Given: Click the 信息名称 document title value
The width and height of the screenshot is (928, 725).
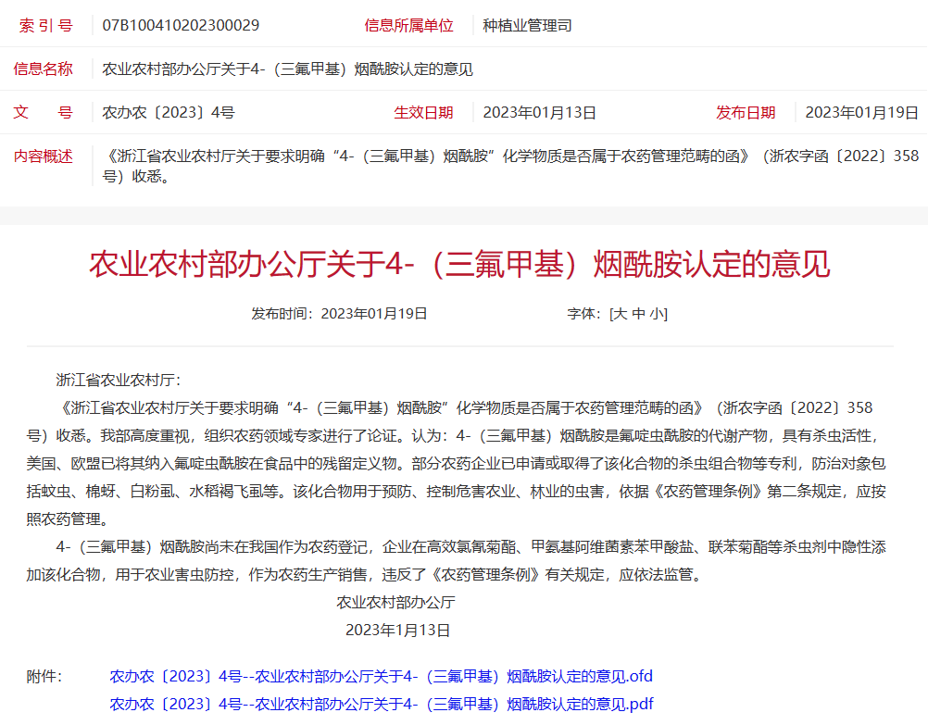Looking at the screenshot, I should click(x=287, y=69).
